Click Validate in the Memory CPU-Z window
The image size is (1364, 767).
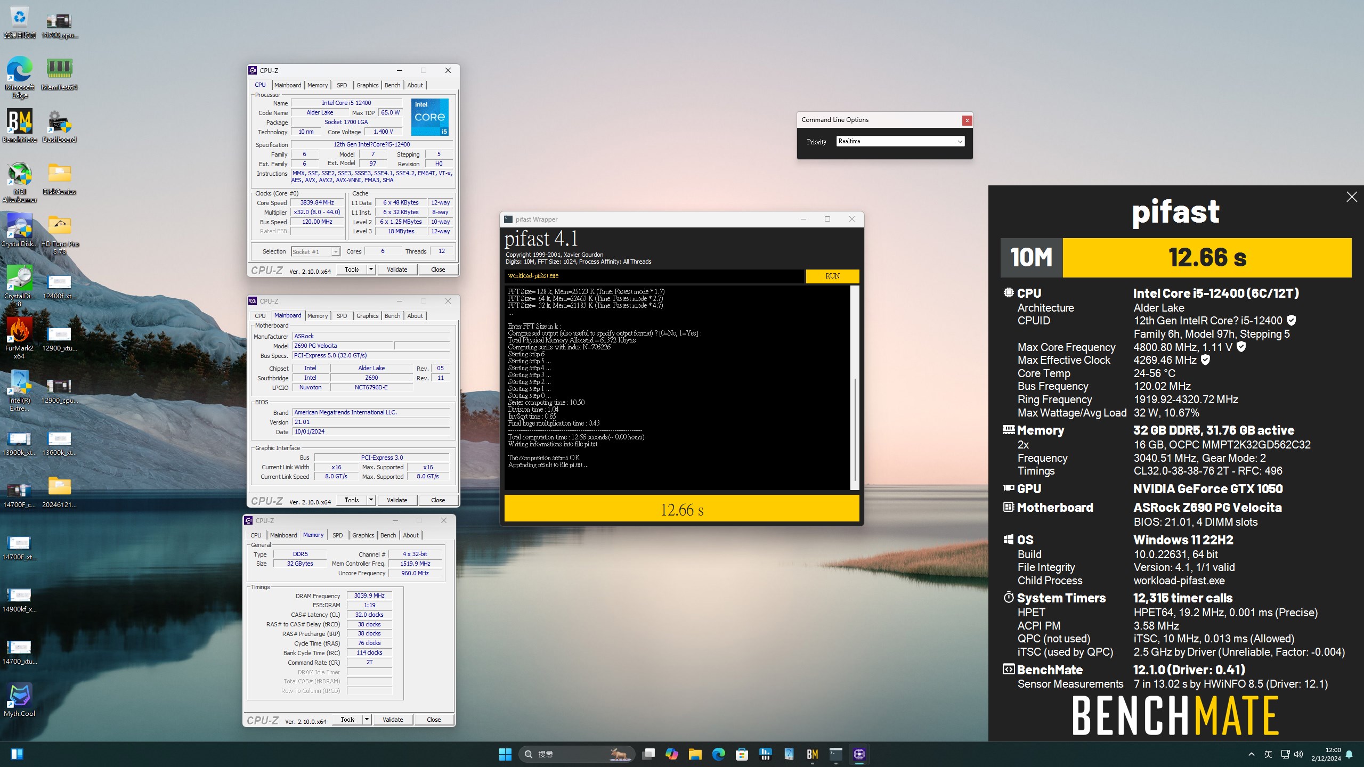coord(393,720)
